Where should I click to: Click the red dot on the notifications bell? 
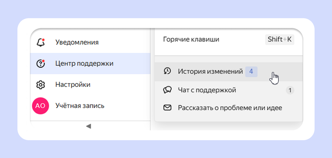[44, 39]
